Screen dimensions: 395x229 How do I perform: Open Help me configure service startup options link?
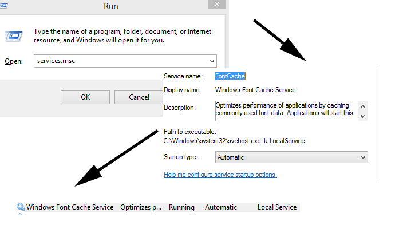pyautogui.click(x=220, y=175)
